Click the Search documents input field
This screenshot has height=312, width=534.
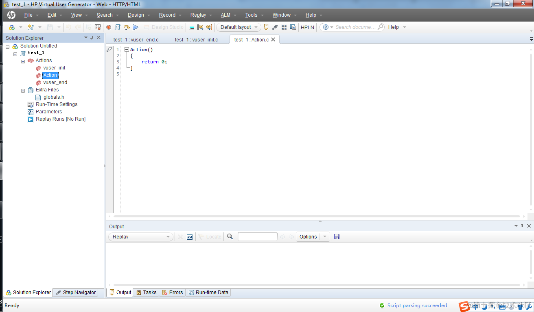pyautogui.click(x=355, y=27)
